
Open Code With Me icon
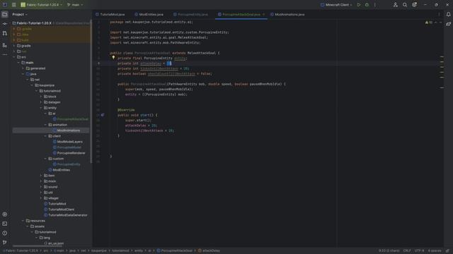(x=395, y=5)
